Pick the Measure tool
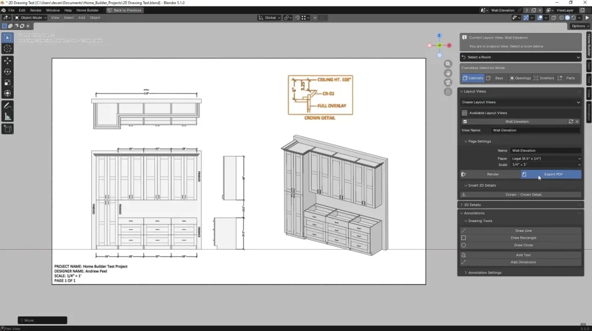Viewport: 592px width, 331px height. pos(8,116)
